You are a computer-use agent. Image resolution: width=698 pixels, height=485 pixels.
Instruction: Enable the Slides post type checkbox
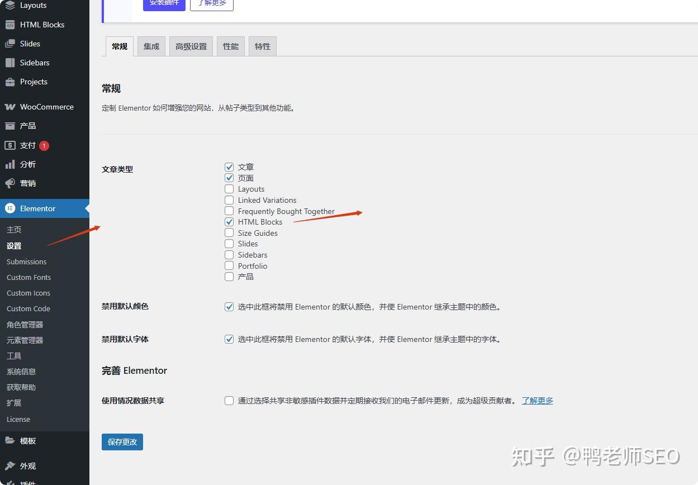229,244
